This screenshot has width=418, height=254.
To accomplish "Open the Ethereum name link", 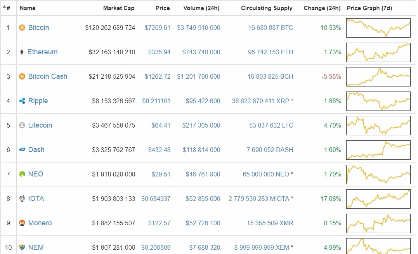I will click(x=42, y=52).
